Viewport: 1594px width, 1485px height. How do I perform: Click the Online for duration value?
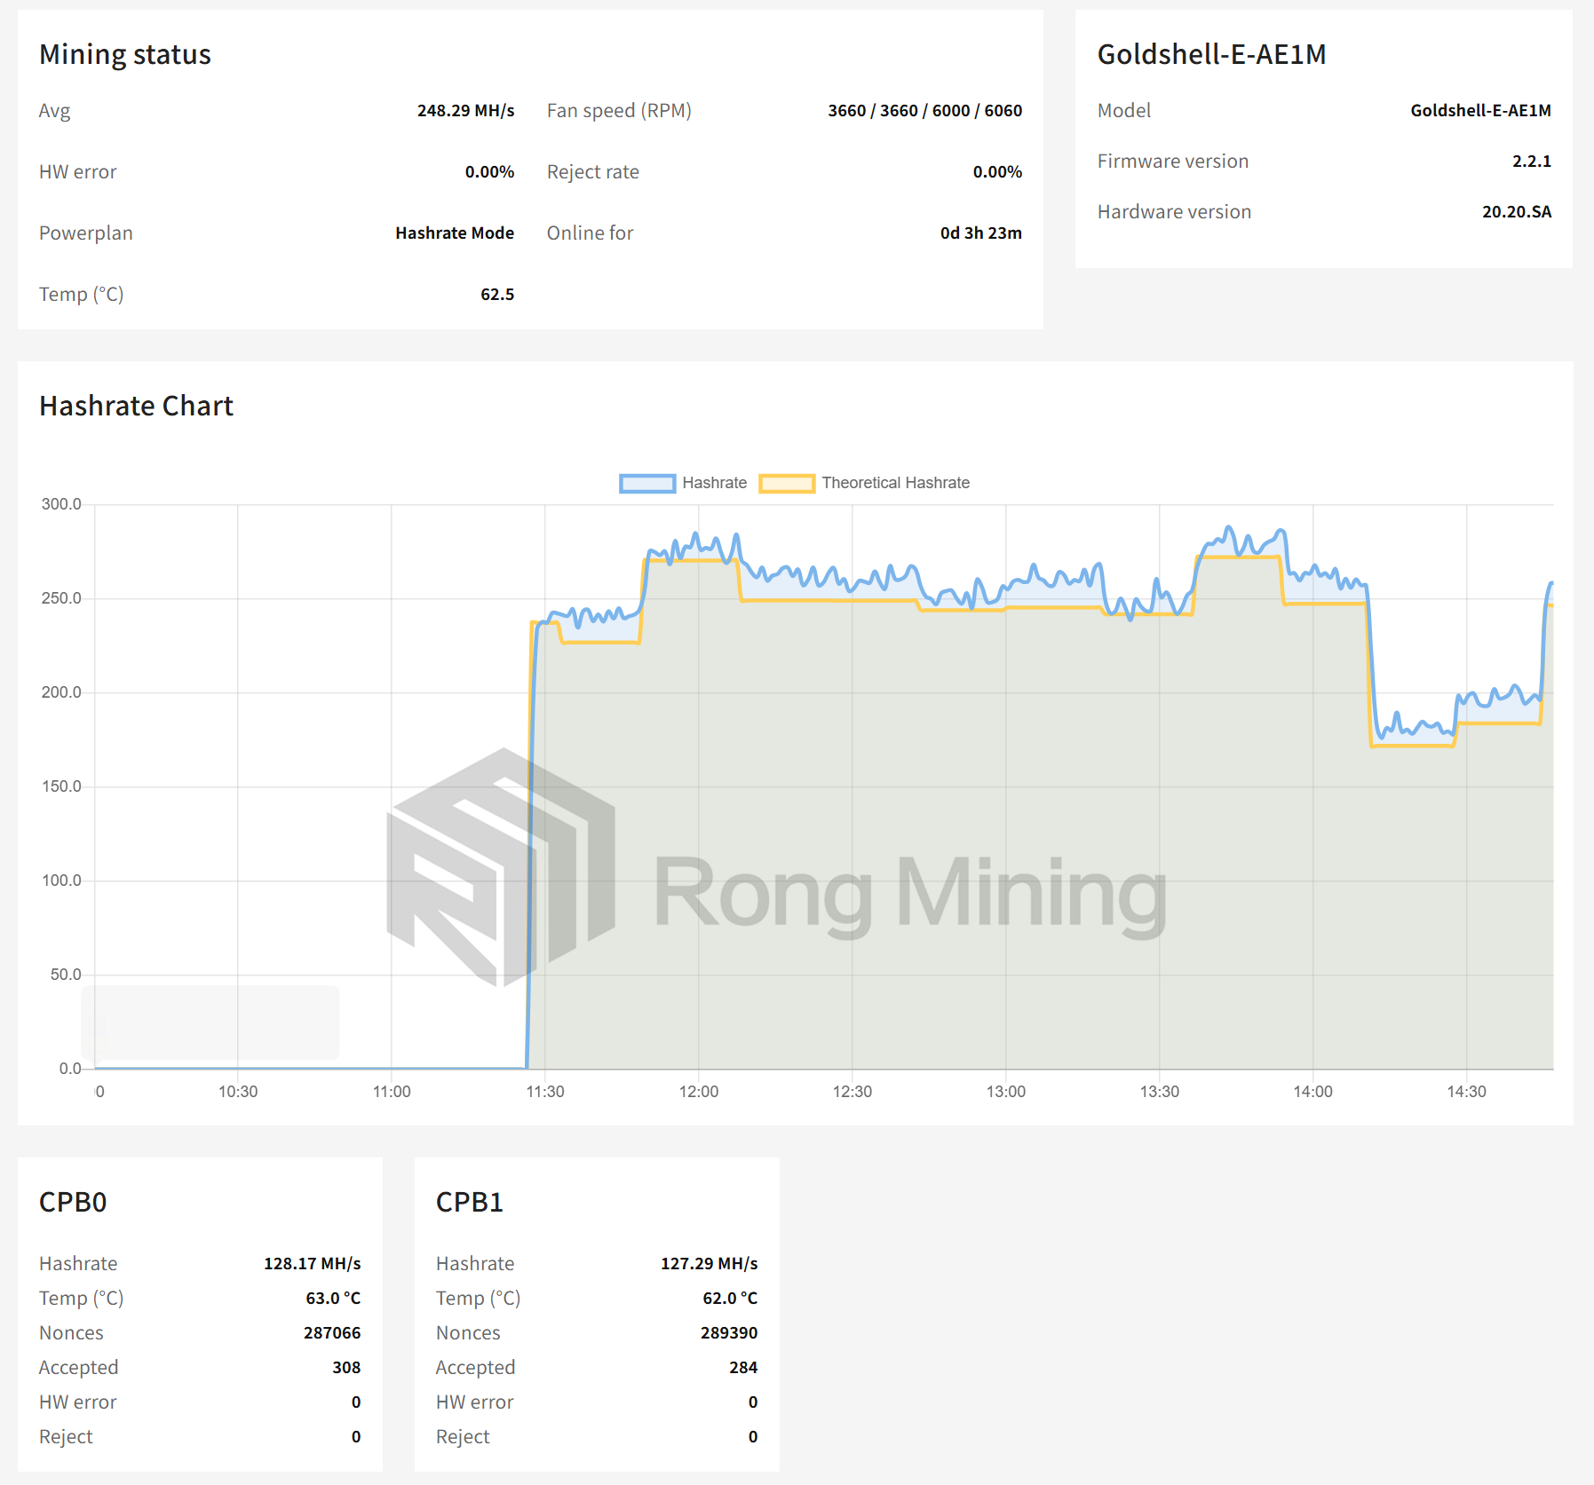[x=979, y=233]
